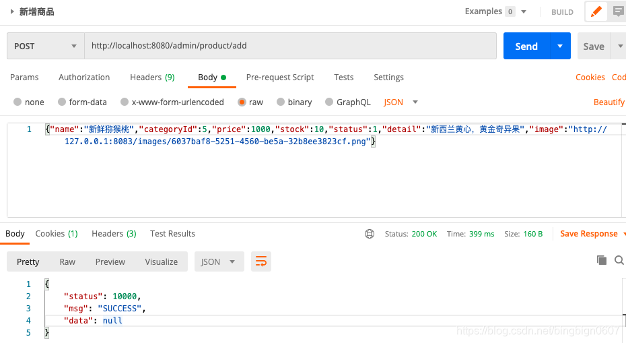This screenshot has height=343, width=626.
Task: Open the response JSON format dropdown
Action: [219, 262]
